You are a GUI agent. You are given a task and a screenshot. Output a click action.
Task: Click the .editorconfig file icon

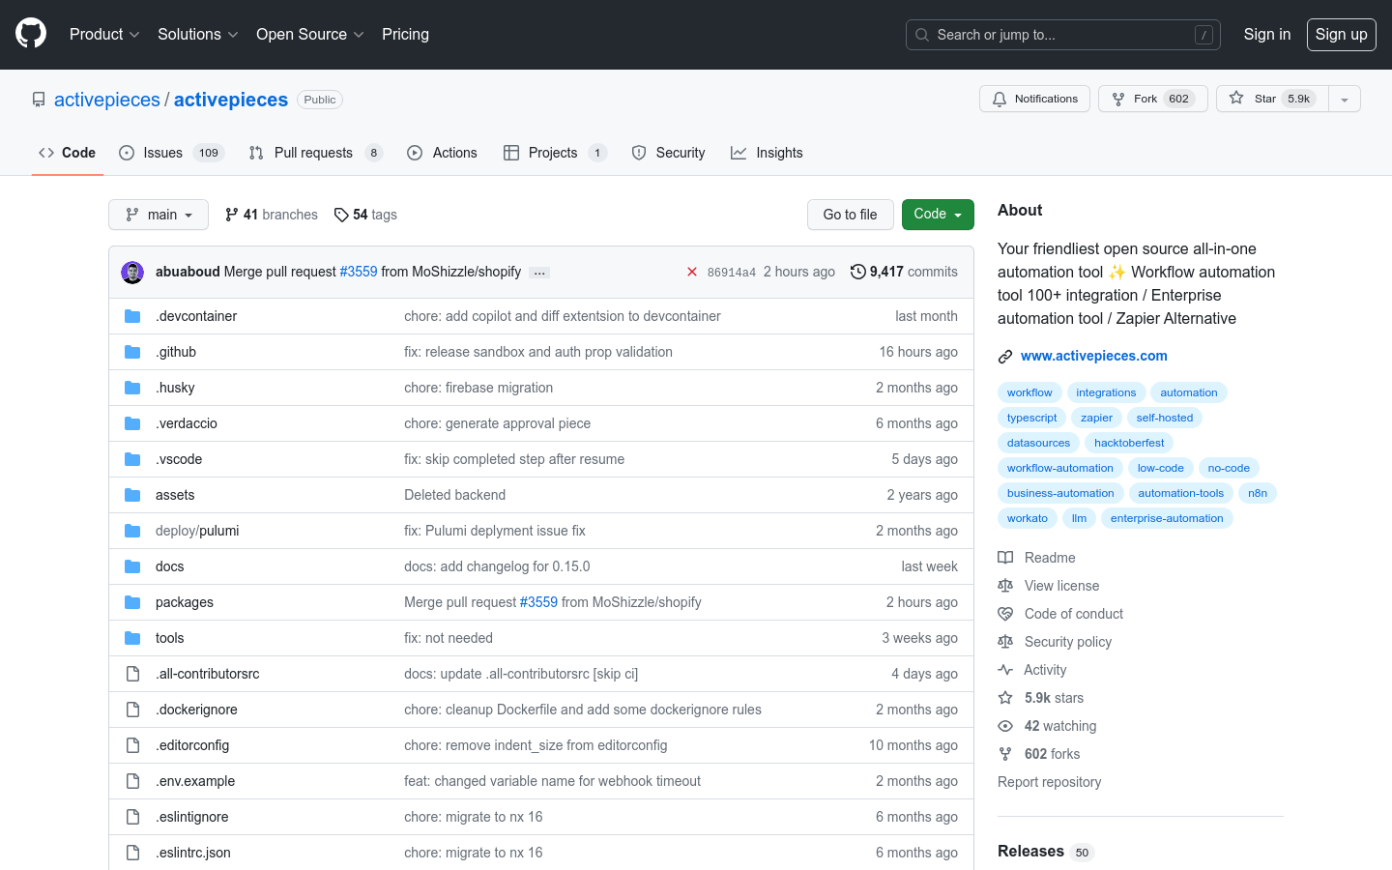pos(132,745)
